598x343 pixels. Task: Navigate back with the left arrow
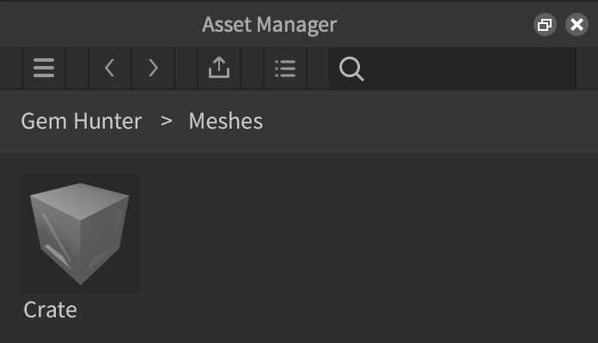point(109,69)
